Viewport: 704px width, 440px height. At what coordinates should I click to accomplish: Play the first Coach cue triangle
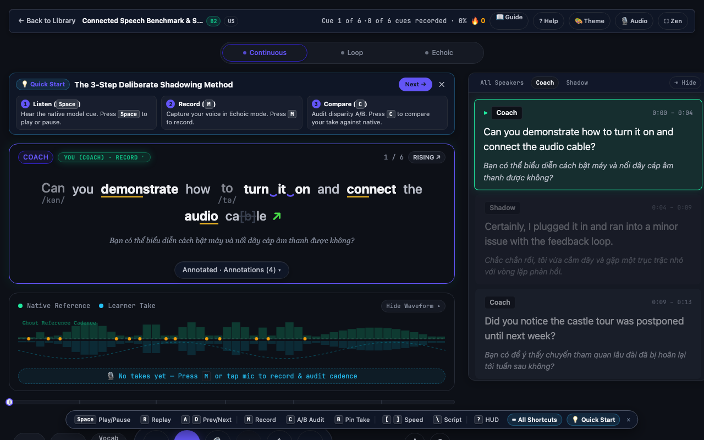coord(486,113)
